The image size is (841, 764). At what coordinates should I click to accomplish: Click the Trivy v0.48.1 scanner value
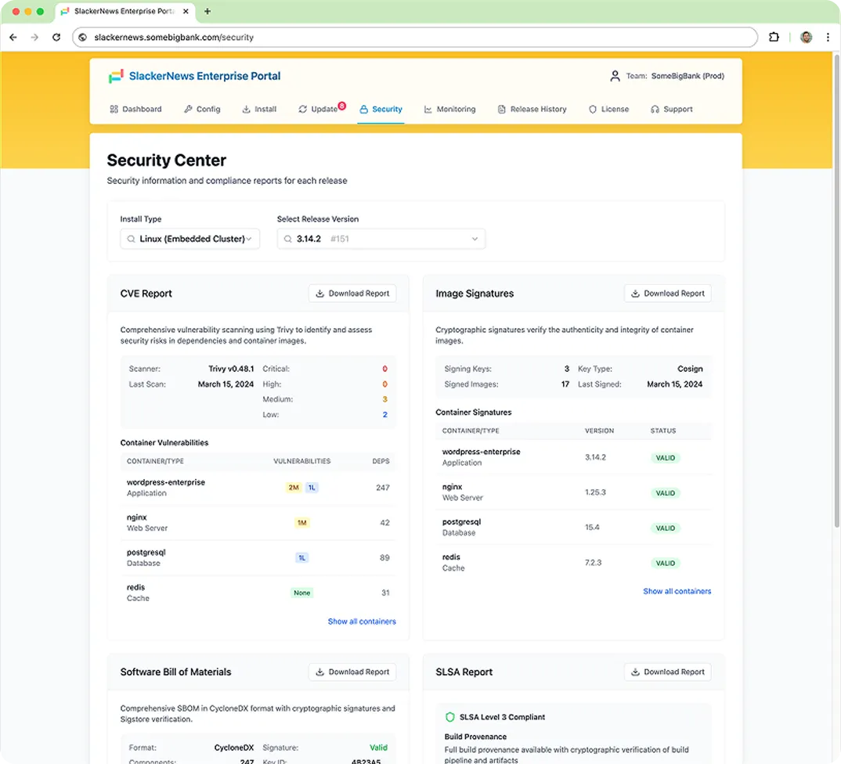[231, 369]
